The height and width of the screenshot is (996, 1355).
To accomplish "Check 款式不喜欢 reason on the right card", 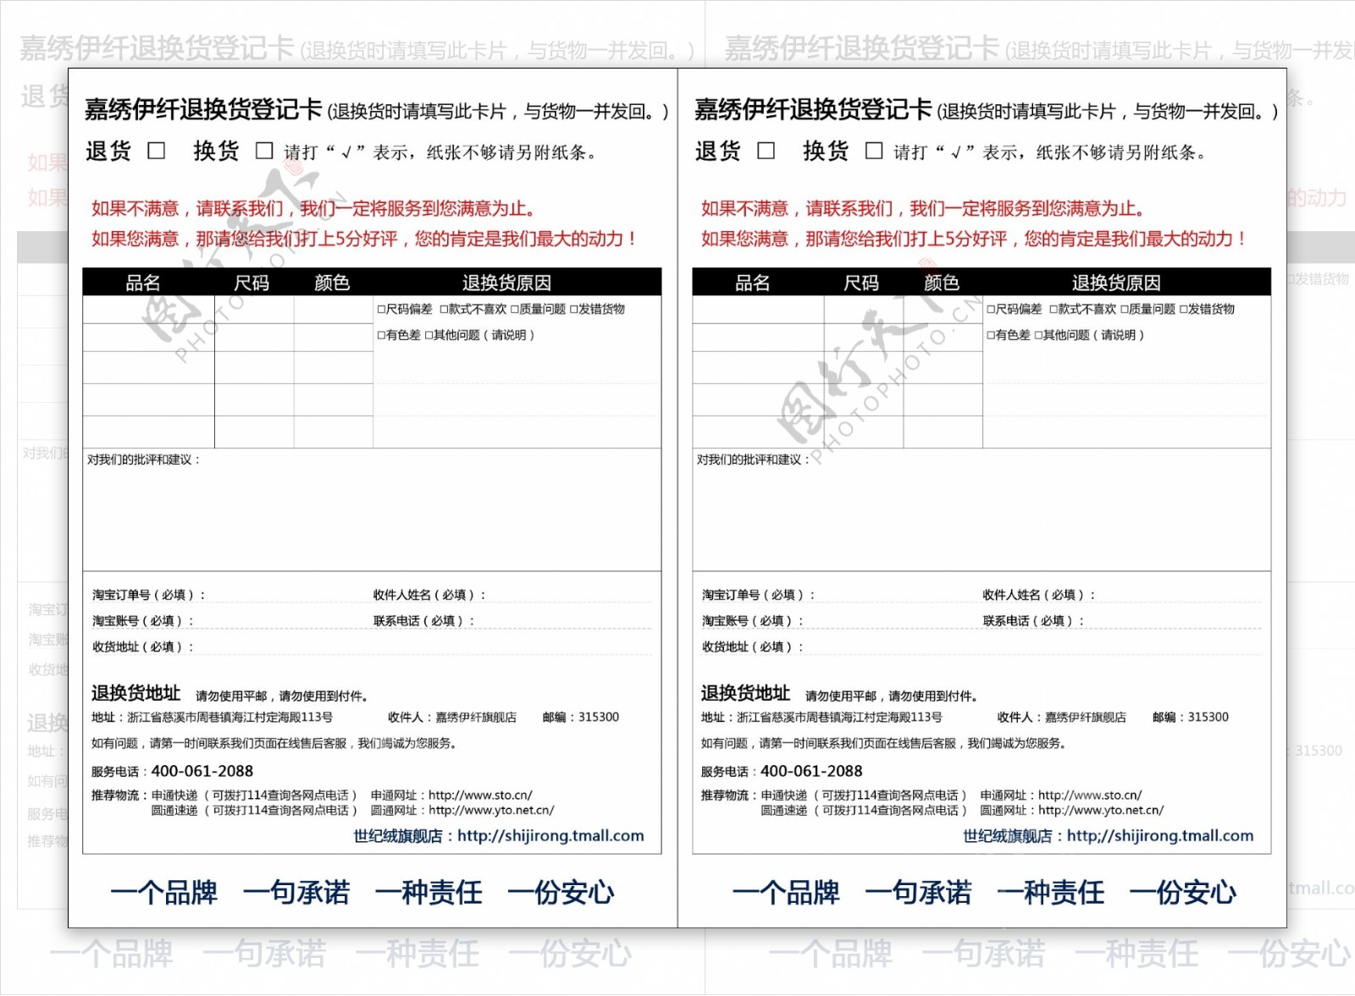I will tap(1054, 310).
